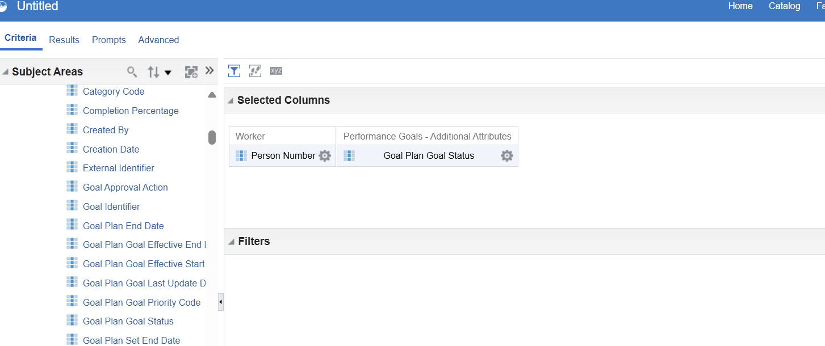Select Completion Percentage in the tree
This screenshot has width=825, height=346.
131,111
